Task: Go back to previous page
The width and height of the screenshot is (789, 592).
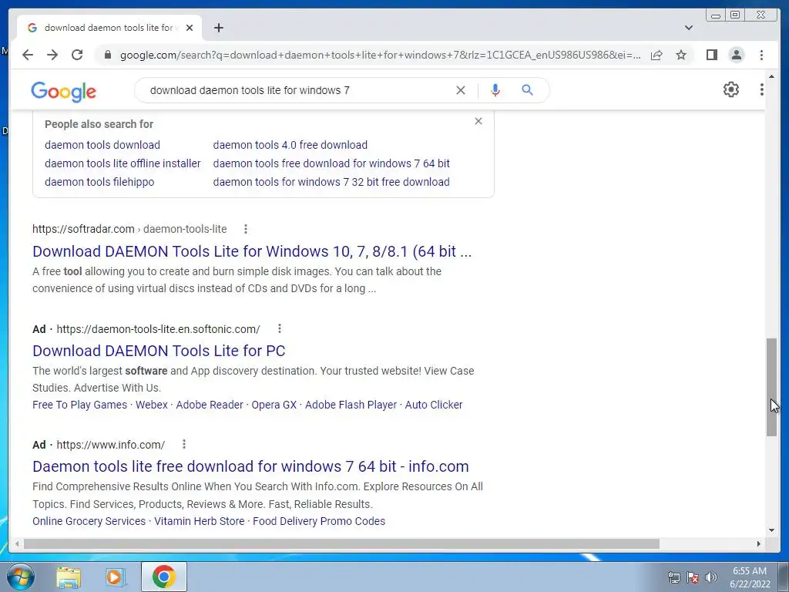Action: [28, 55]
